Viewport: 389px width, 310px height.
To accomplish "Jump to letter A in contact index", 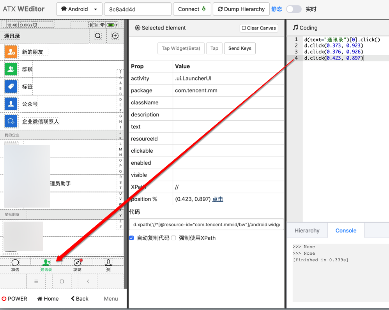I will pos(120,83).
